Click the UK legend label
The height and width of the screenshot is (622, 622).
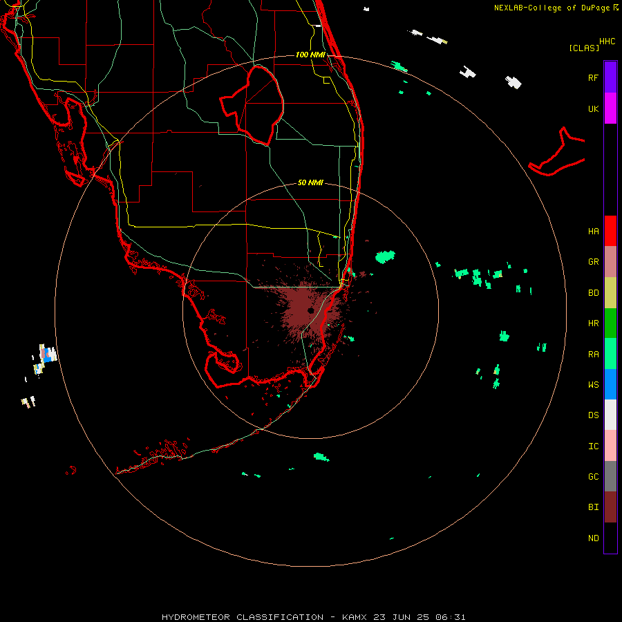pyautogui.click(x=593, y=109)
